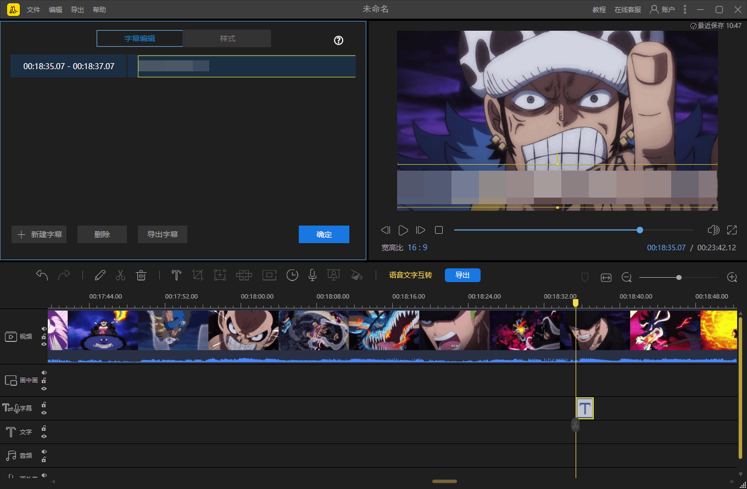Open the 文件 menu
Viewport: 747px width, 489px height.
(x=34, y=9)
